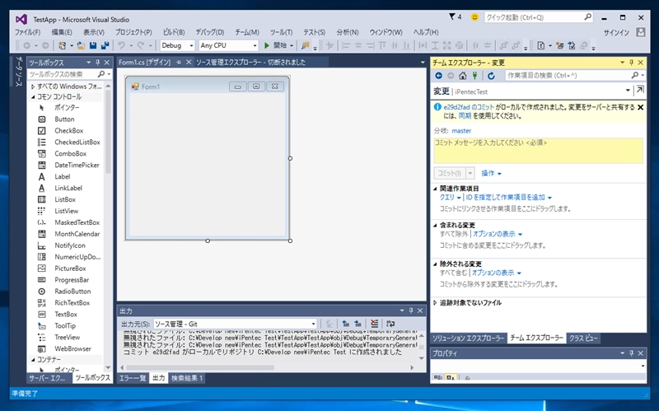Click the Redo arrow icon
The image size is (659, 411).
pyautogui.click(x=141, y=45)
